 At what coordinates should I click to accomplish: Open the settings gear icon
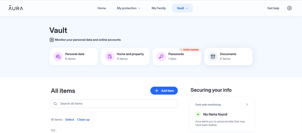289,8
